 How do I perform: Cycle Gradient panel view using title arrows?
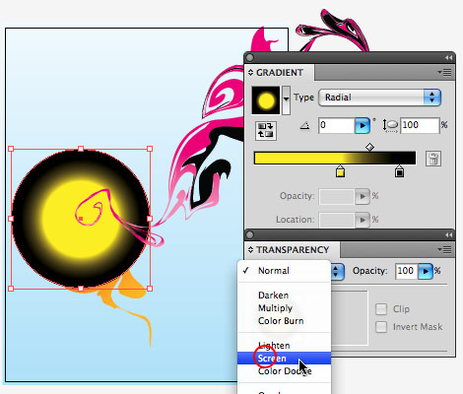[250, 73]
